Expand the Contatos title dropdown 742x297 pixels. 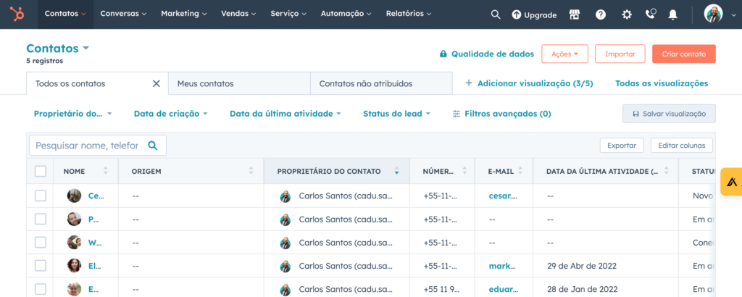click(86, 49)
